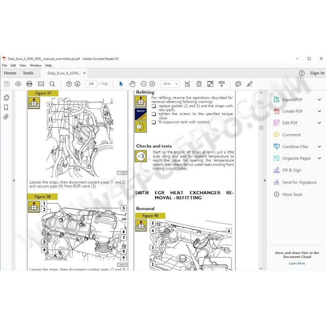The image size is (326, 326).
Task: Open the Help menu
Action: (x=48, y=65)
